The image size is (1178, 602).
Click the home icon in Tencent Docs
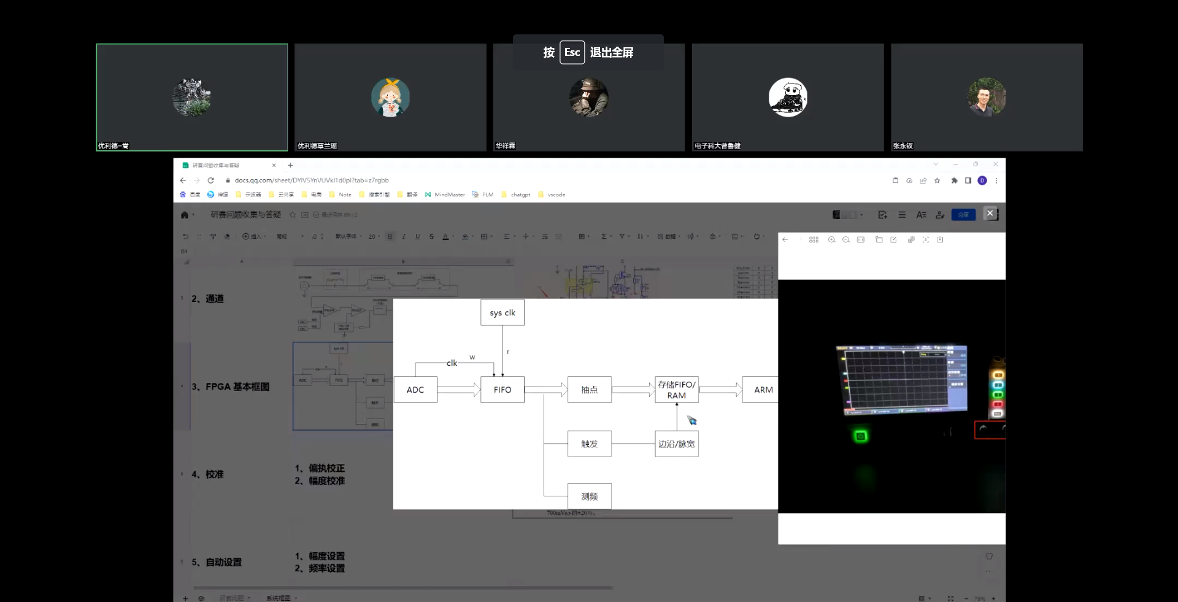click(x=185, y=215)
